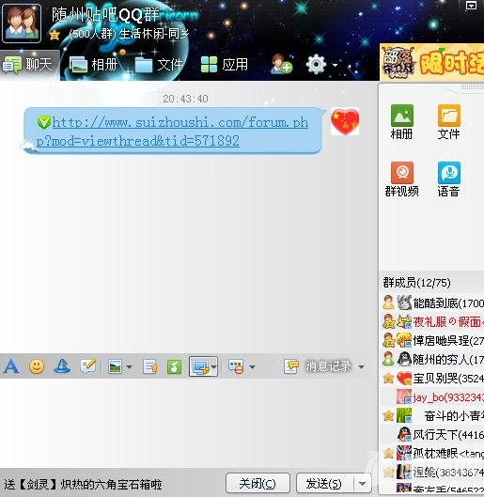
Task: Click the 剑灵 promotion text at bottom
Action: click(x=84, y=485)
